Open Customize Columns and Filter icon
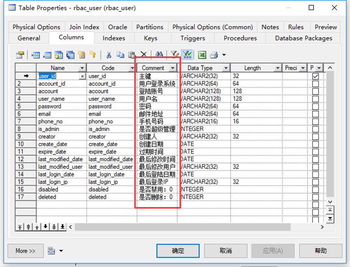350x267 pixels. [175, 54]
